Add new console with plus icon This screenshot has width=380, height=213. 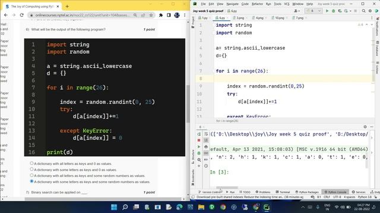pyautogui.click(x=199, y=166)
